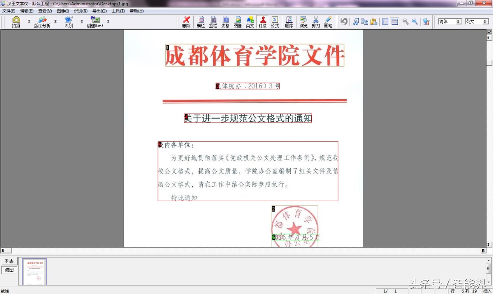Click the undo arrow icon
Image resolution: width=493 pixels, height=294 pixels.
tap(344, 21)
